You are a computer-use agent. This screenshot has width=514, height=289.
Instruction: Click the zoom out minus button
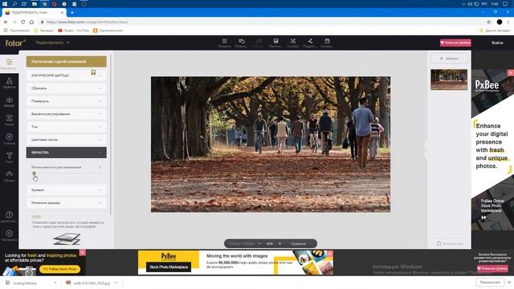point(259,243)
